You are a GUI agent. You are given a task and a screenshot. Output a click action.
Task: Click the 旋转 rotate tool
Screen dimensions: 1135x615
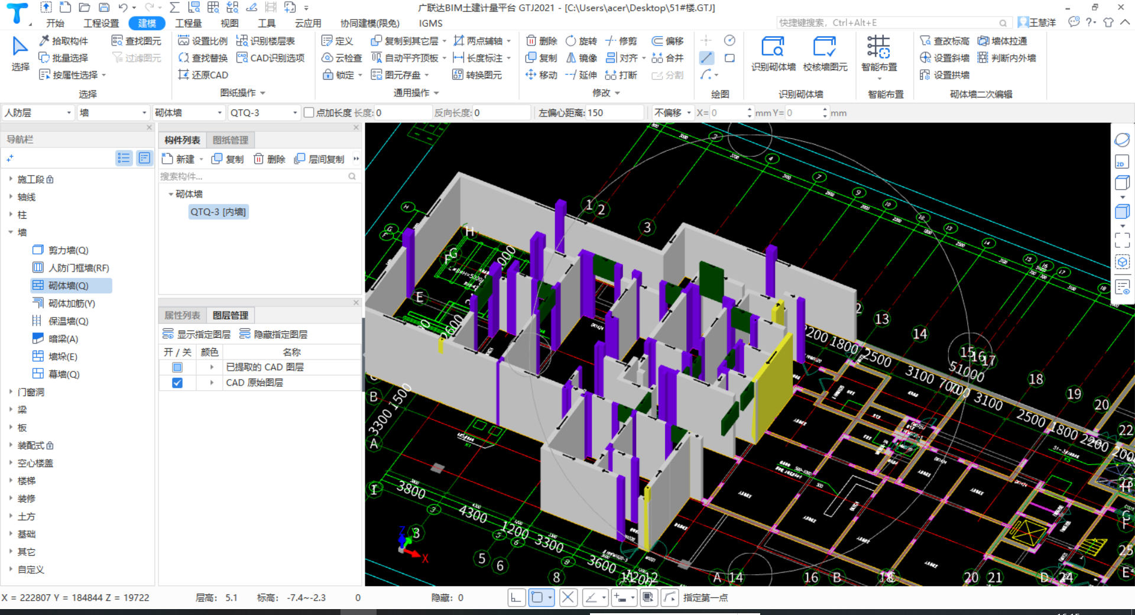(x=582, y=41)
